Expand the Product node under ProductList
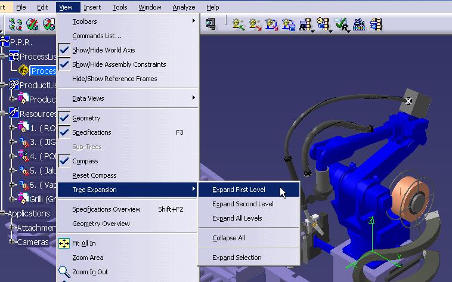The width and height of the screenshot is (452, 282). click(x=12, y=99)
